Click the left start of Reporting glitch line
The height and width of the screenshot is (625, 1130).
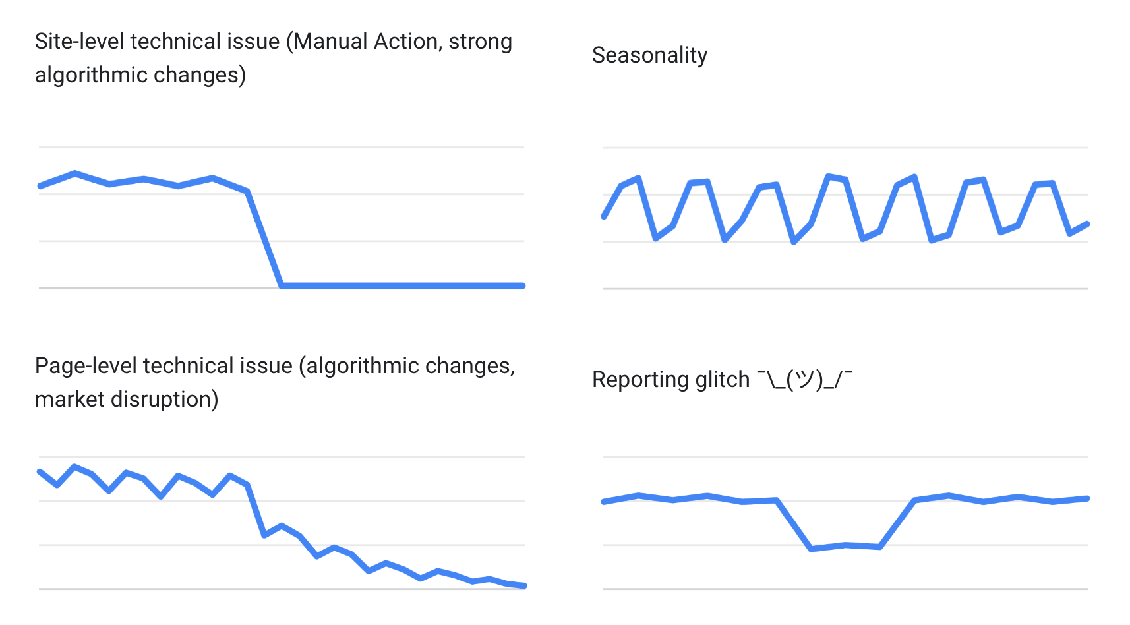(x=604, y=502)
